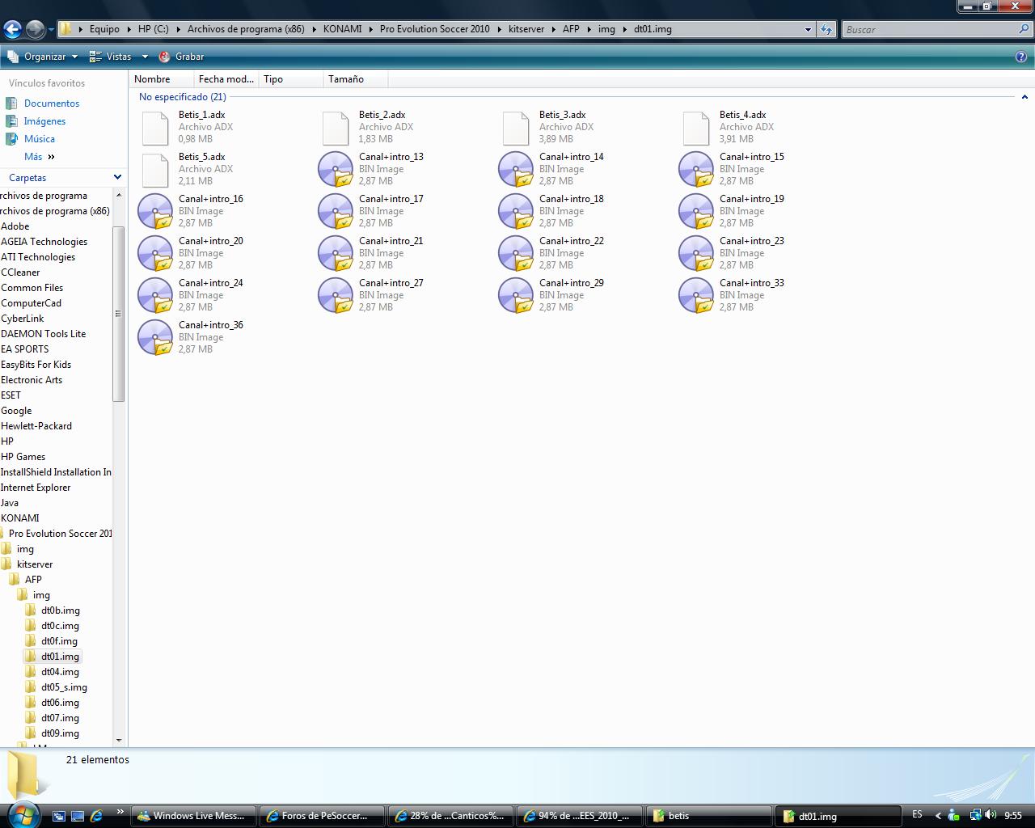The width and height of the screenshot is (1035, 828).
Task: Select the Canal+intro_27 disc icon
Action: tap(335, 295)
